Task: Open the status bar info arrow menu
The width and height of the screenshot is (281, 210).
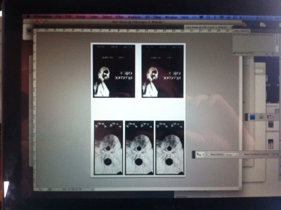Action: click(x=93, y=189)
